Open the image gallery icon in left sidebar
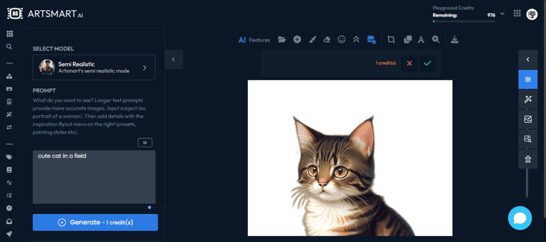The height and width of the screenshot is (242, 546). pos(10,89)
